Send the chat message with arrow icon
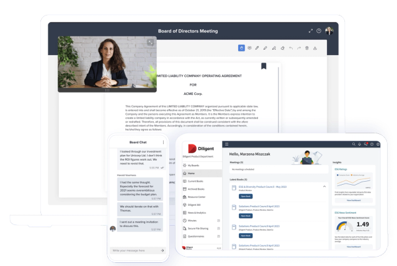This screenshot has width=397, height=266. (163, 250)
